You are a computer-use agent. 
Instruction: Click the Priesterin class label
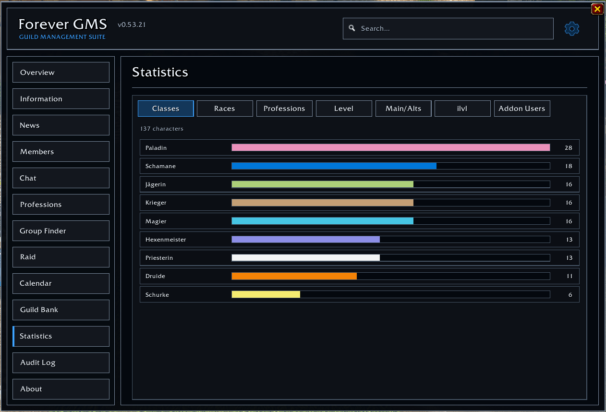click(x=159, y=258)
